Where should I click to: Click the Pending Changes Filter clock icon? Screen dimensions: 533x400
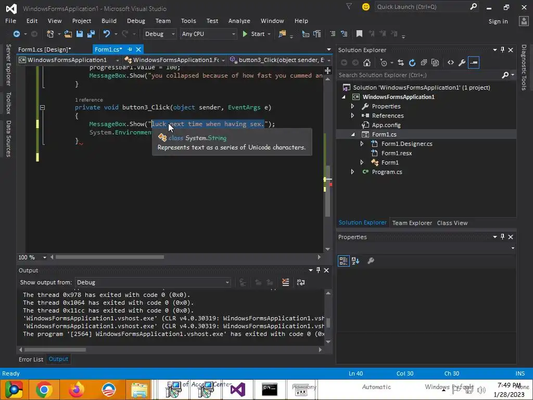(x=384, y=63)
